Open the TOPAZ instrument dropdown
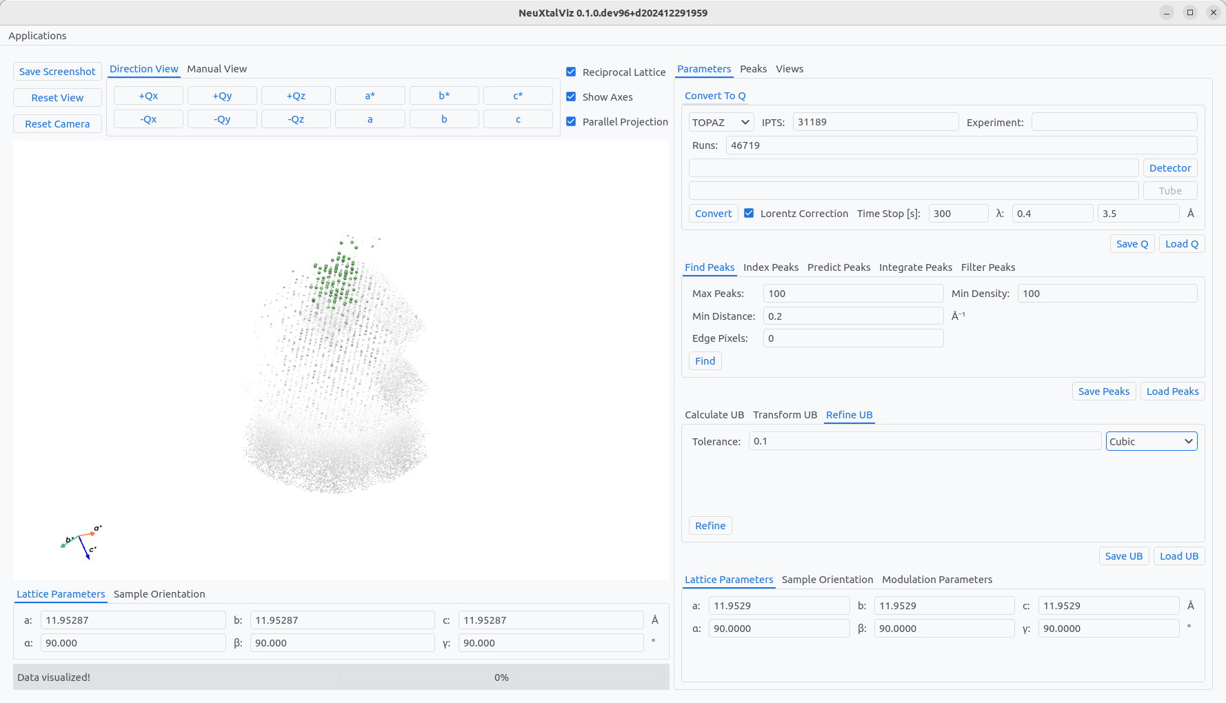This screenshot has width=1226, height=703. pos(721,123)
